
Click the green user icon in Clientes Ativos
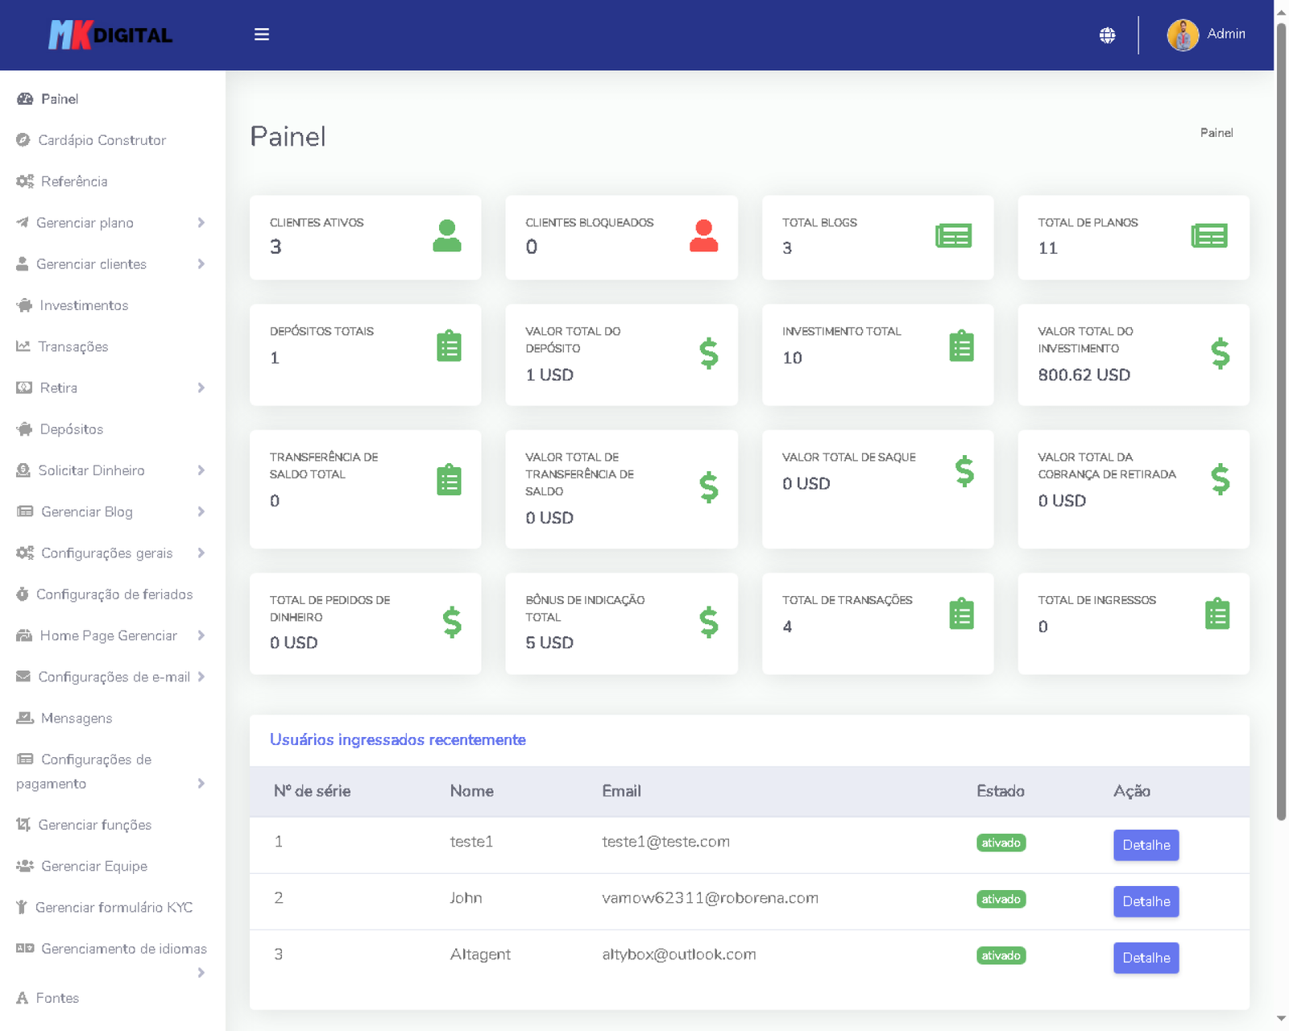tap(446, 236)
